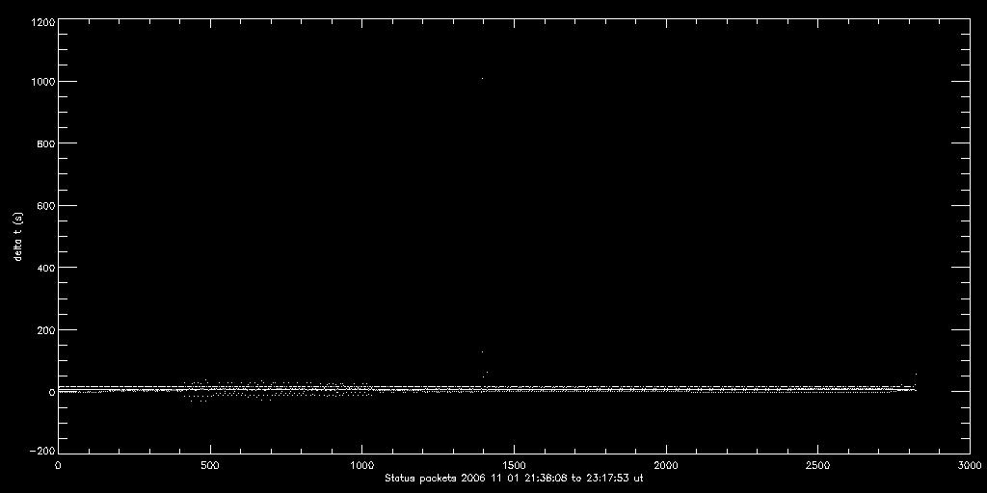The width and height of the screenshot is (987, 493).
Task: Select the 2500 x-axis tick label
Action: tap(817, 464)
